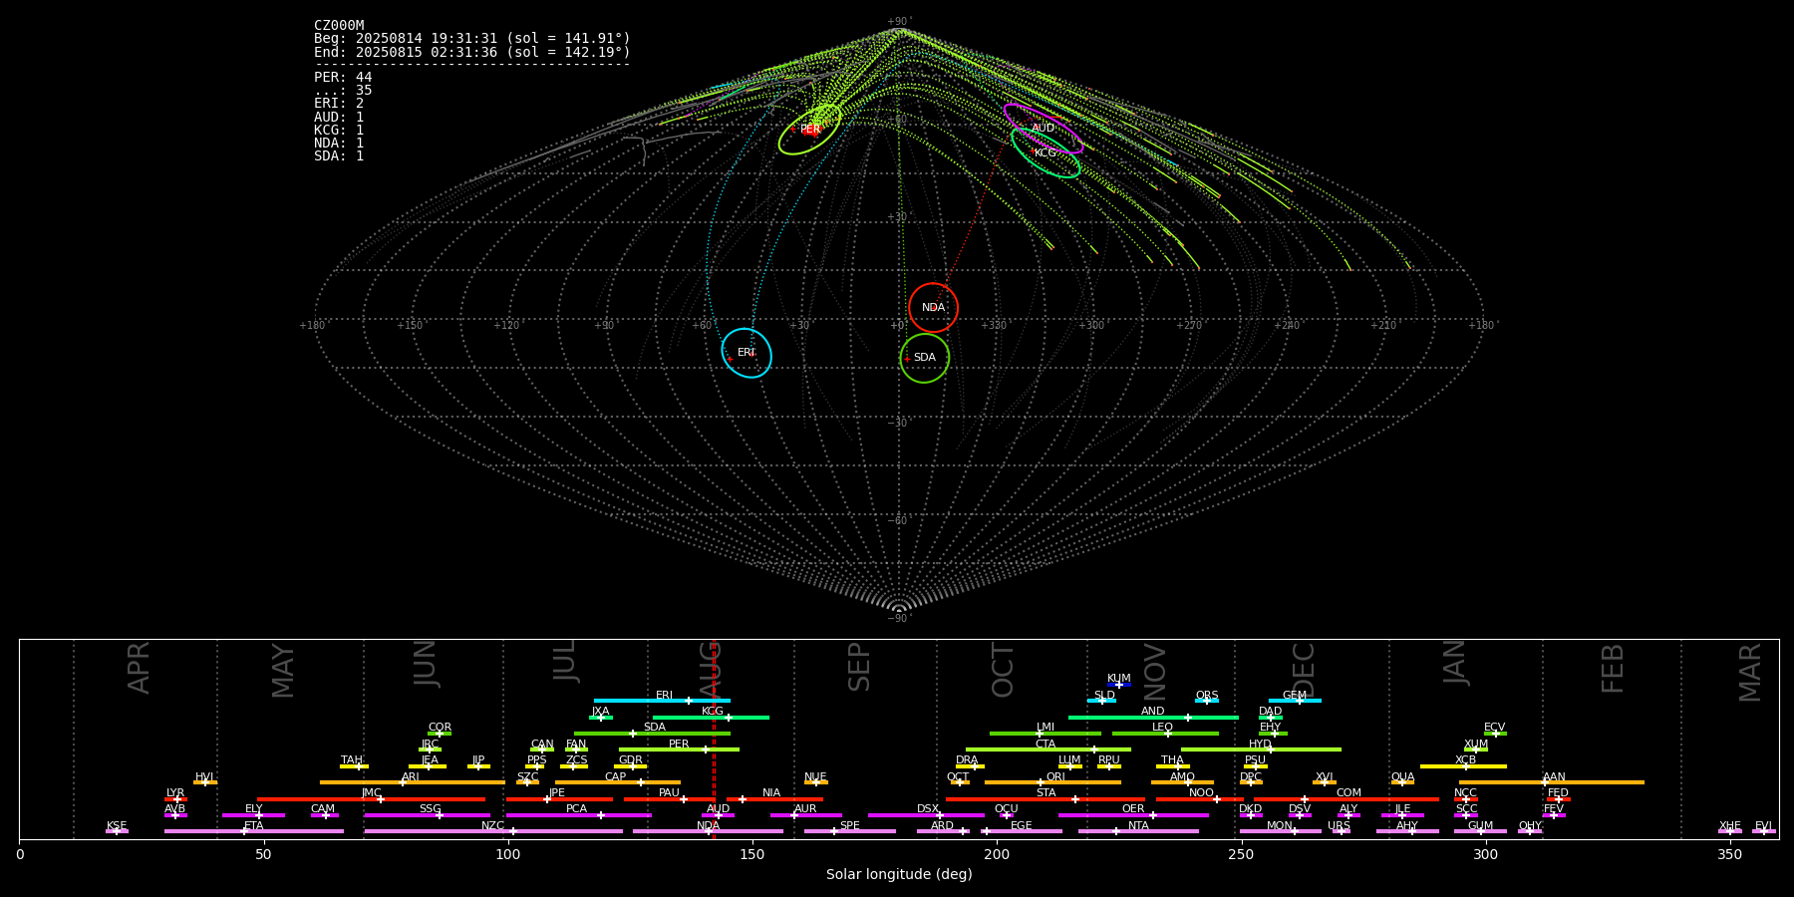1794x897 pixels.
Task: Click the ETA activity bar in timeline
Action: tap(254, 831)
